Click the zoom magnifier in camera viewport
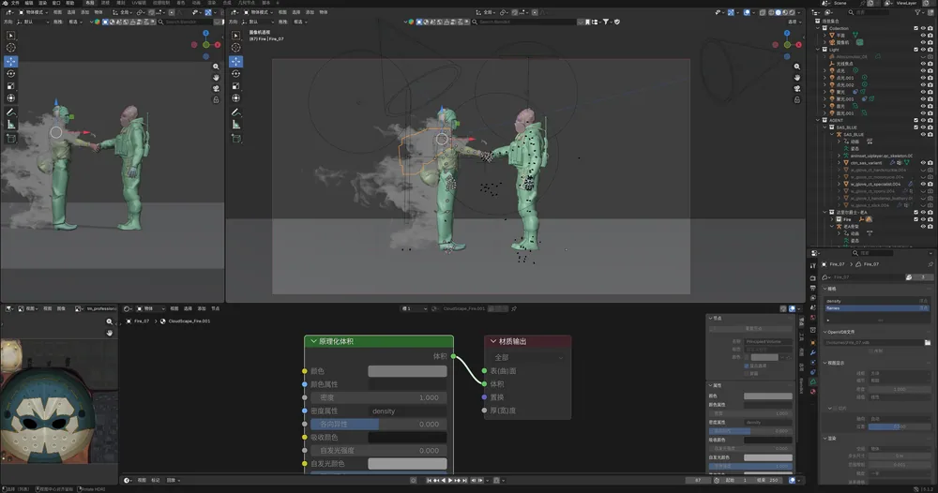Image resolution: width=938 pixels, height=493 pixels. [796, 67]
